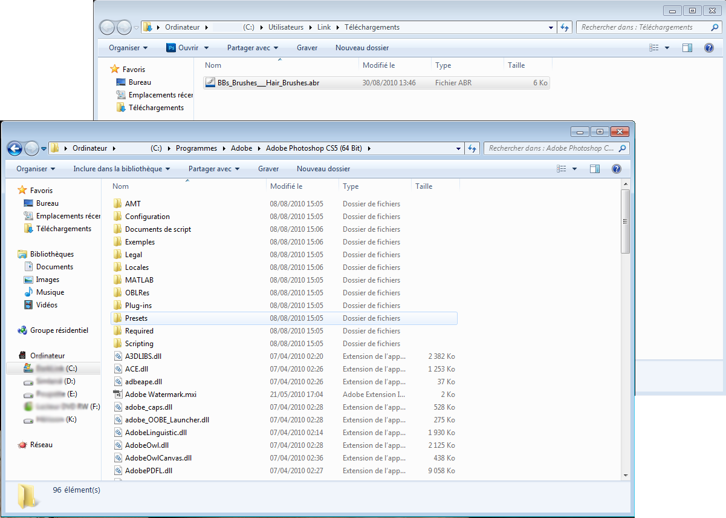Click Ouvrir button with Photoshop icon
Viewport: 726px width, 518px height.
click(183, 48)
